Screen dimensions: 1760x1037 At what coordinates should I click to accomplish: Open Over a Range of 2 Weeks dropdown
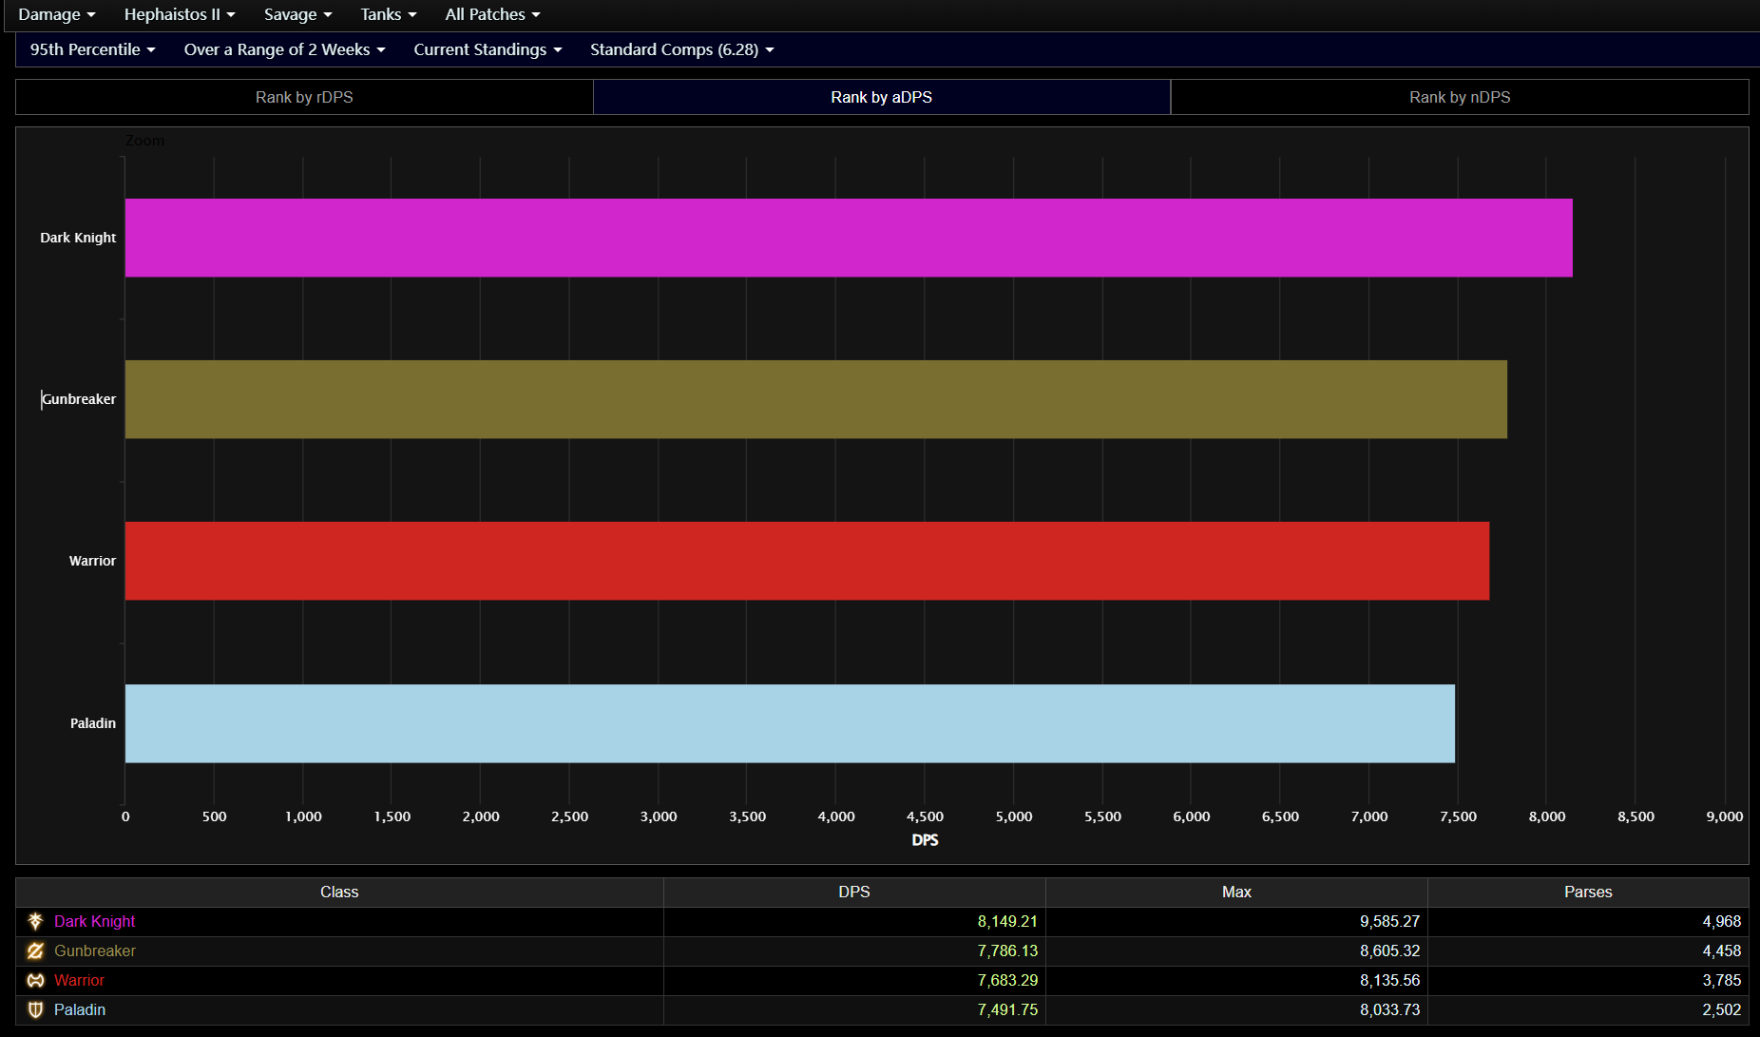[284, 49]
